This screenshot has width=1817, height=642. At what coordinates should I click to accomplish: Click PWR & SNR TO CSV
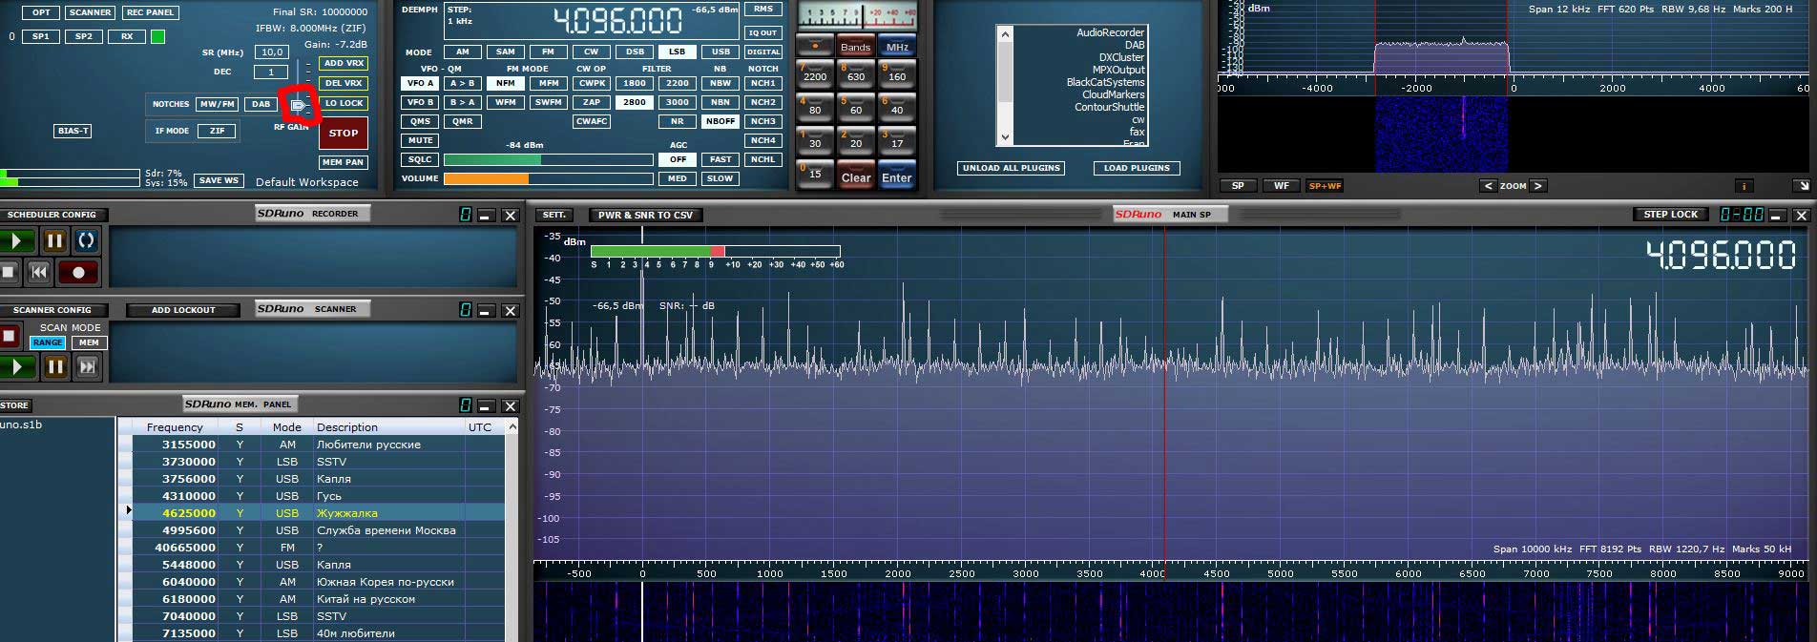645,215
